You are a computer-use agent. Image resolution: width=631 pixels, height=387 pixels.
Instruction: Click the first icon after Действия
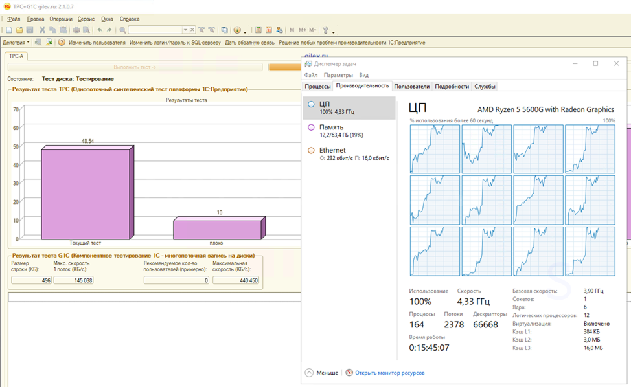(38, 42)
